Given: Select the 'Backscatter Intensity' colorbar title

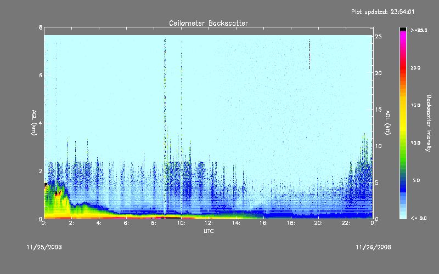Looking at the screenshot, I should pyautogui.click(x=429, y=123).
